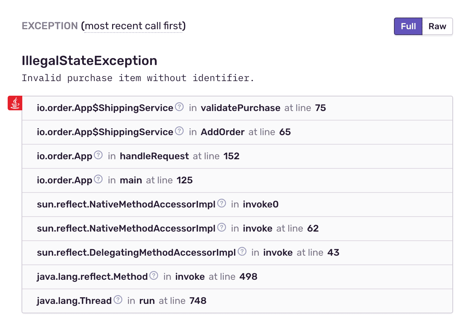Click help icon next to main frame's io.order.App
The image size is (475, 328).
(98, 179)
